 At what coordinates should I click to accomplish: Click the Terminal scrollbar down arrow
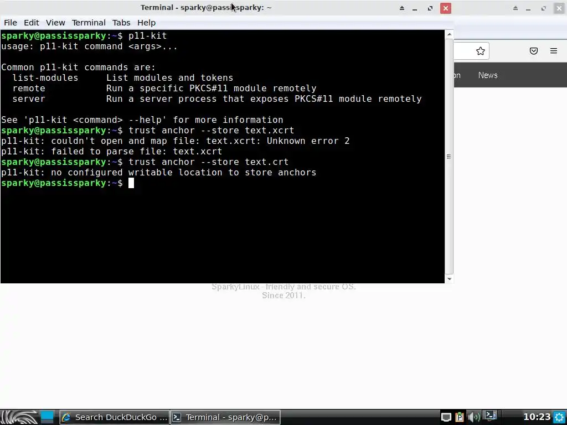pyautogui.click(x=449, y=279)
